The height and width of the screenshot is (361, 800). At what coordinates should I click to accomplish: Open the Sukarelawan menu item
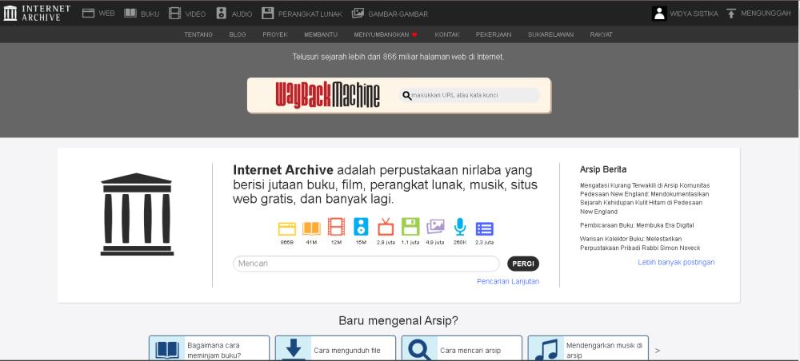pyautogui.click(x=550, y=34)
